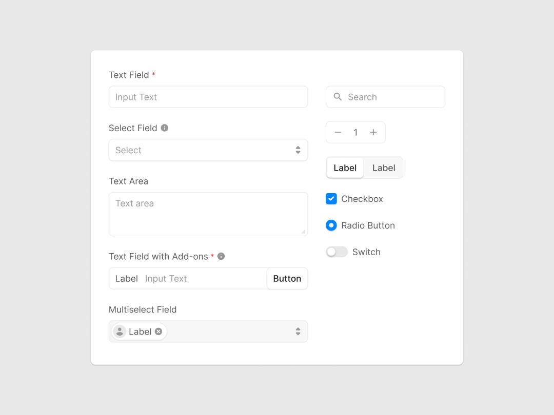Open the Select dropdown field
The width and height of the screenshot is (554, 415).
(208, 150)
